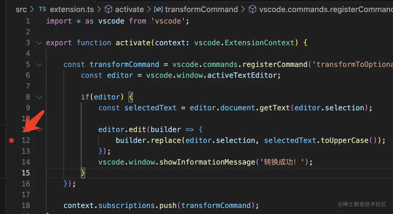Fold the transformCommand block at line 5
This screenshot has height=214, width=393.
pos(39,65)
